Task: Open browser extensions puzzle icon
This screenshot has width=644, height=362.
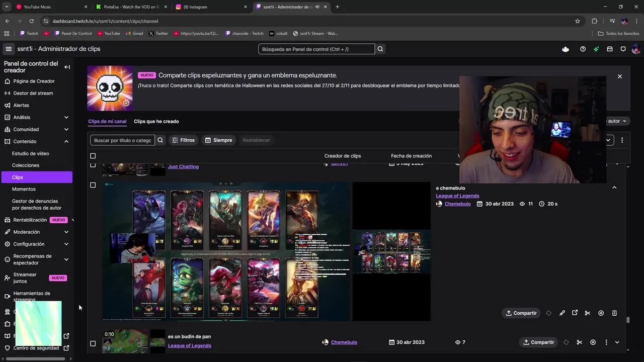Action: (594, 21)
